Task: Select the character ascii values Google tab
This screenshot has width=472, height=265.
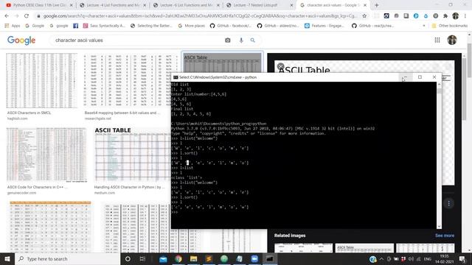Action: coord(333,5)
